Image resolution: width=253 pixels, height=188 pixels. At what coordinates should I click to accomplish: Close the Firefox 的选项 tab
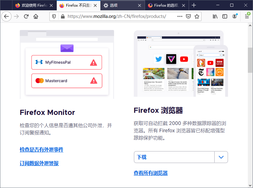coord(183,5)
